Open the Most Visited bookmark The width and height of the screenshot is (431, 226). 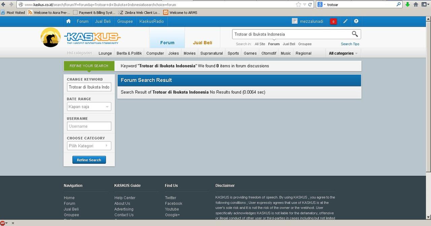pyautogui.click(x=13, y=12)
